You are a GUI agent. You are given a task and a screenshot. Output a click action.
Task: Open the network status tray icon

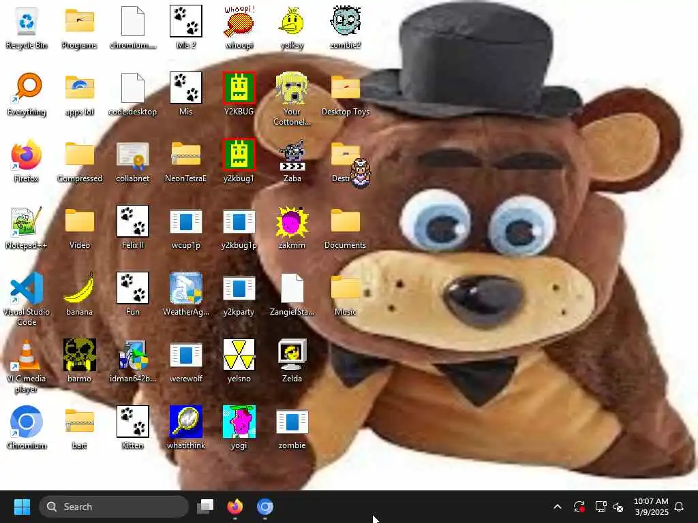601,507
